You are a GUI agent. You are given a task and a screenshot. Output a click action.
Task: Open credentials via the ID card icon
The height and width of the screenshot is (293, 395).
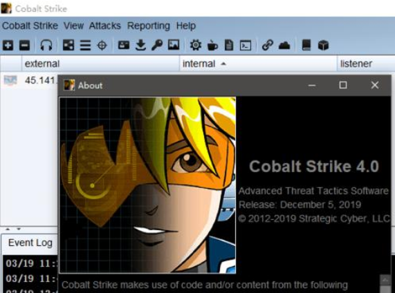[124, 46]
